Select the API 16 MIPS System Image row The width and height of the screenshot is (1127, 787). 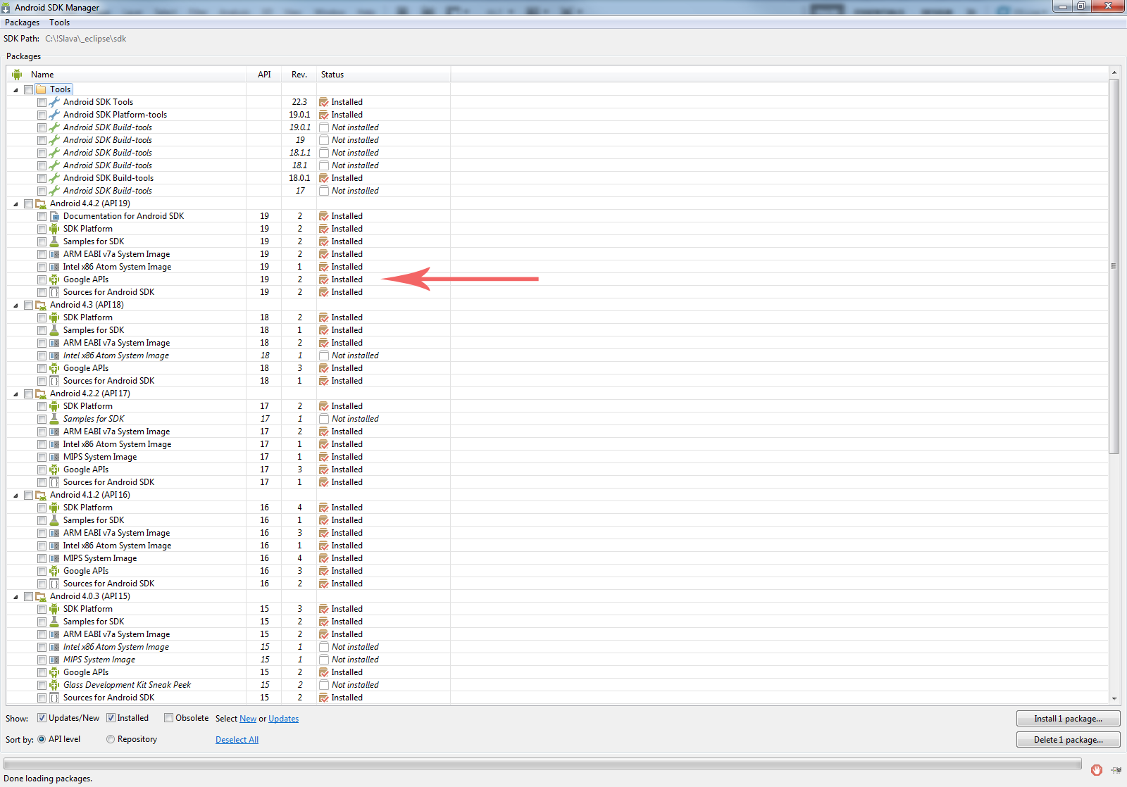[x=558, y=558]
